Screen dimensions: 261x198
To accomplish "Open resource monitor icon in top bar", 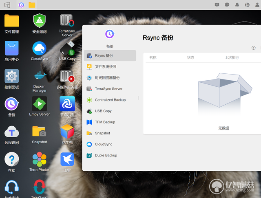I will (217, 5).
